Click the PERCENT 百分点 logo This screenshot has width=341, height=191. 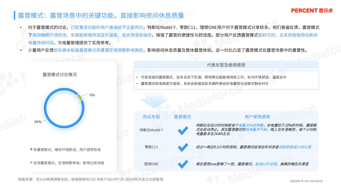[x=312, y=11]
